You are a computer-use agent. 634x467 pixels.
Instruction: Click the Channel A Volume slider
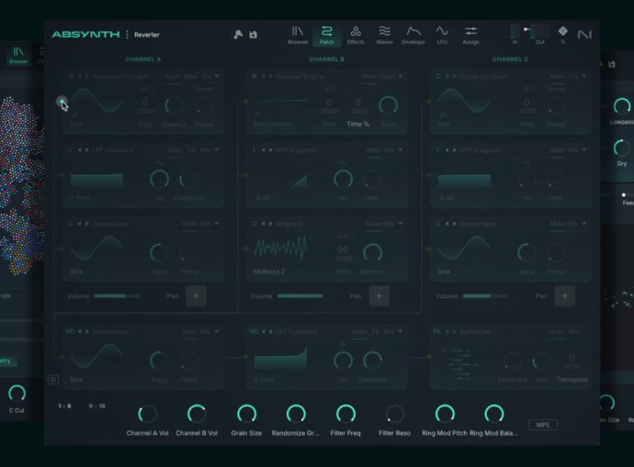(x=116, y=296)
